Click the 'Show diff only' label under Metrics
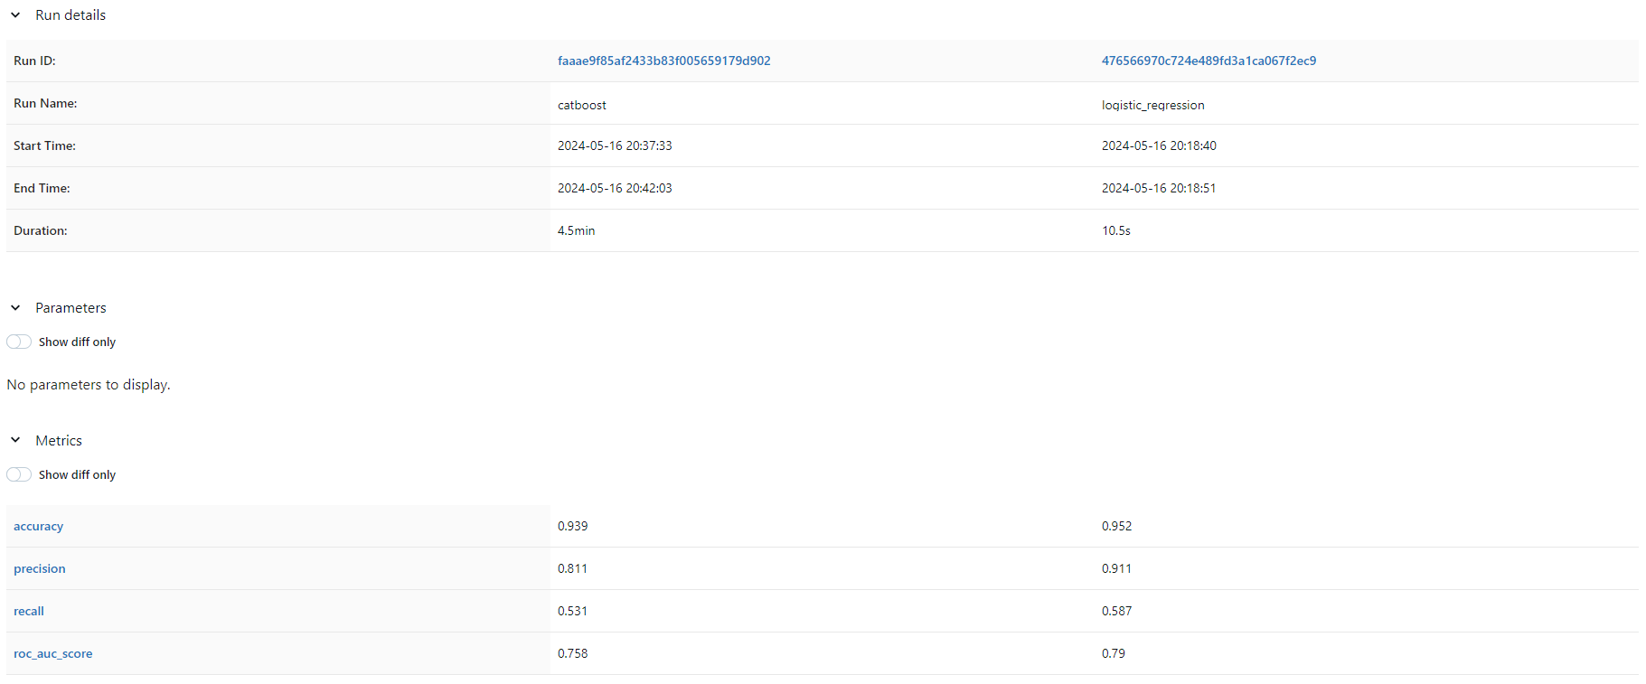Viewport: 1646px width, 684px height. [x=77, y=475]
